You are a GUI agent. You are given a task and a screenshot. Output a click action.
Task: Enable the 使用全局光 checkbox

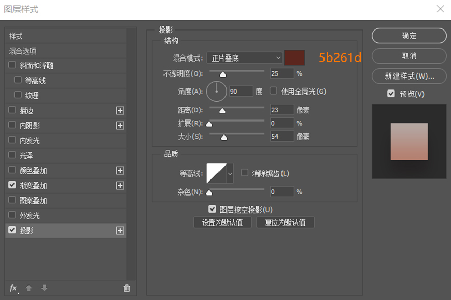pos(273,91)
